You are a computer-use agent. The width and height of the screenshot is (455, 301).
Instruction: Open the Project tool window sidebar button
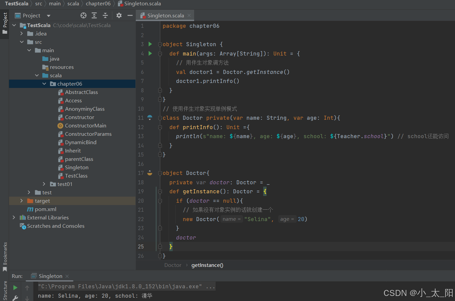click(5, 23)
